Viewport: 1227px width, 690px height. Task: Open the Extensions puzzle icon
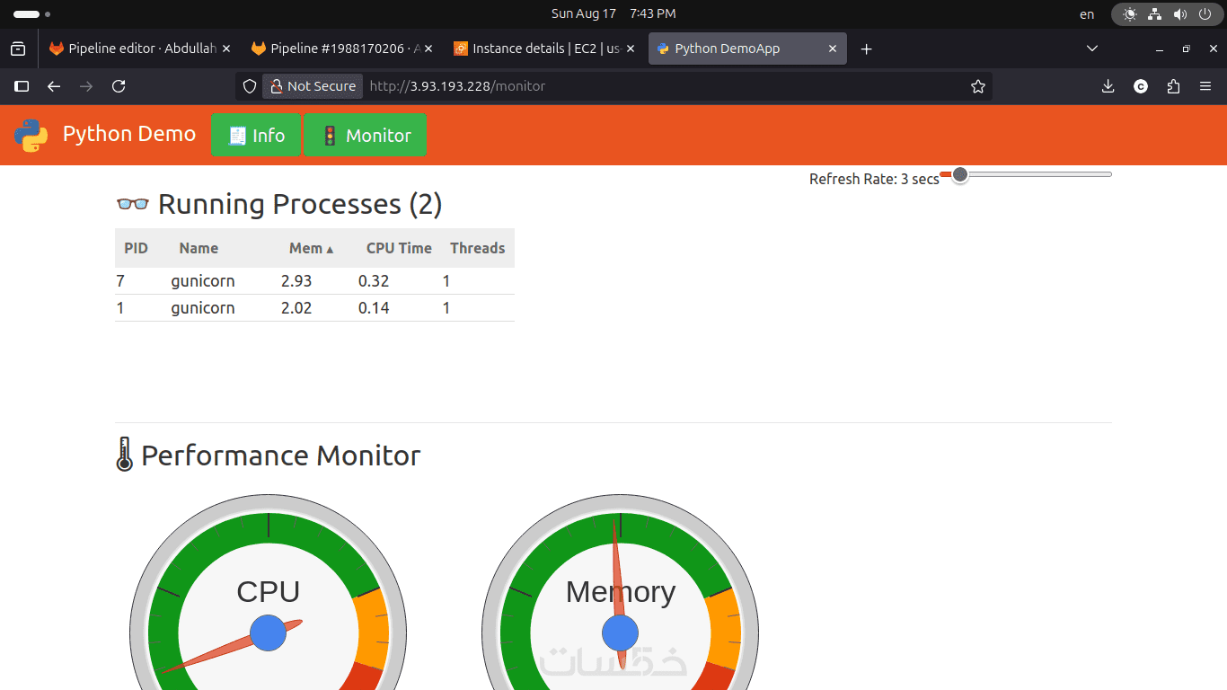pyautogui.click(x=1173, y=86)
